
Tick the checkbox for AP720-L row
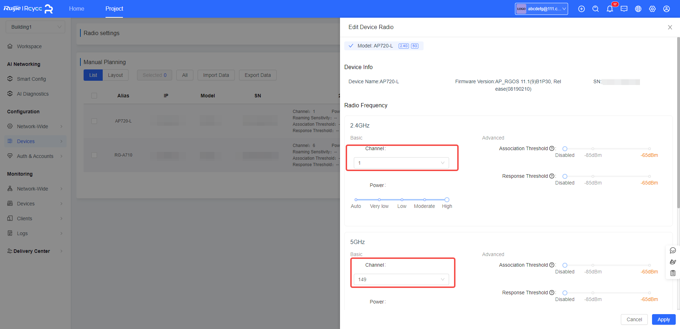click(x=94, y=121)
